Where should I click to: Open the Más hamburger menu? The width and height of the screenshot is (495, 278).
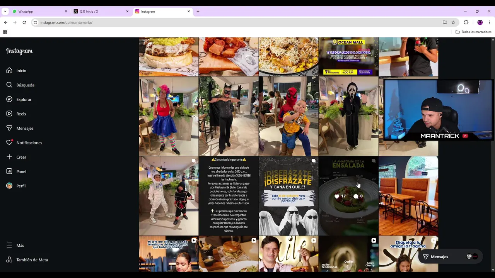coord(9,246)
